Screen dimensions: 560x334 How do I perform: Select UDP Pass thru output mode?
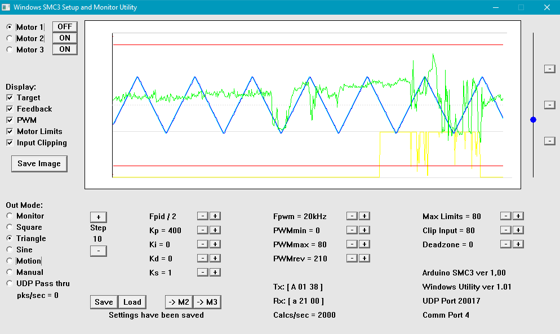(x=10, y=283)
